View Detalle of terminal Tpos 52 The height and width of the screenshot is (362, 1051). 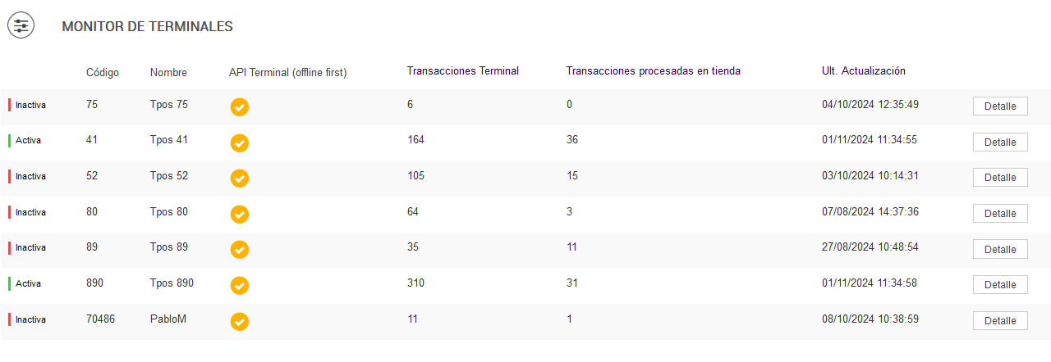pyautogui.click(x=999, y=178)
